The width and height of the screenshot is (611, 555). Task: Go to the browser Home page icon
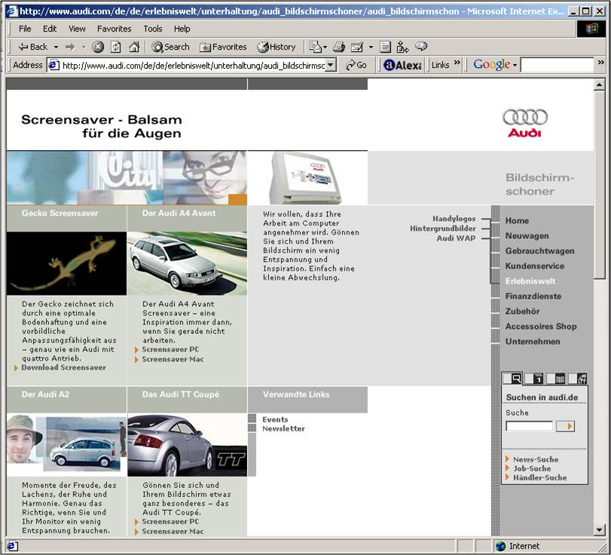(134, 47)
